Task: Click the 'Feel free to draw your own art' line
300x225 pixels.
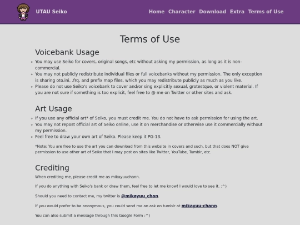Action: click(98, 137)
